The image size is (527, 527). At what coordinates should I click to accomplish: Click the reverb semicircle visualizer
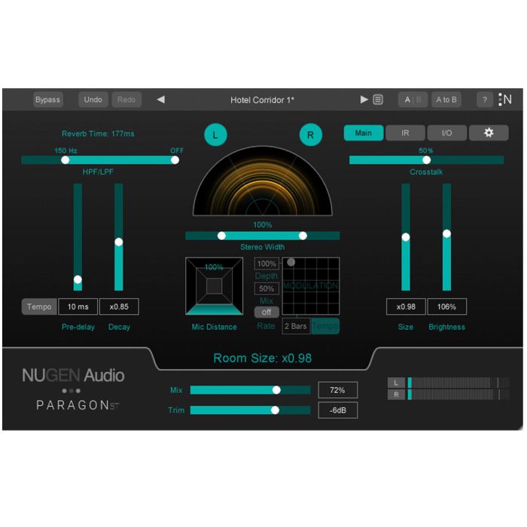coord(263,181)
